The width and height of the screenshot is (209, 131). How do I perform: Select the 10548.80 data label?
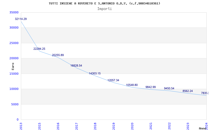[x=132, y=85]
